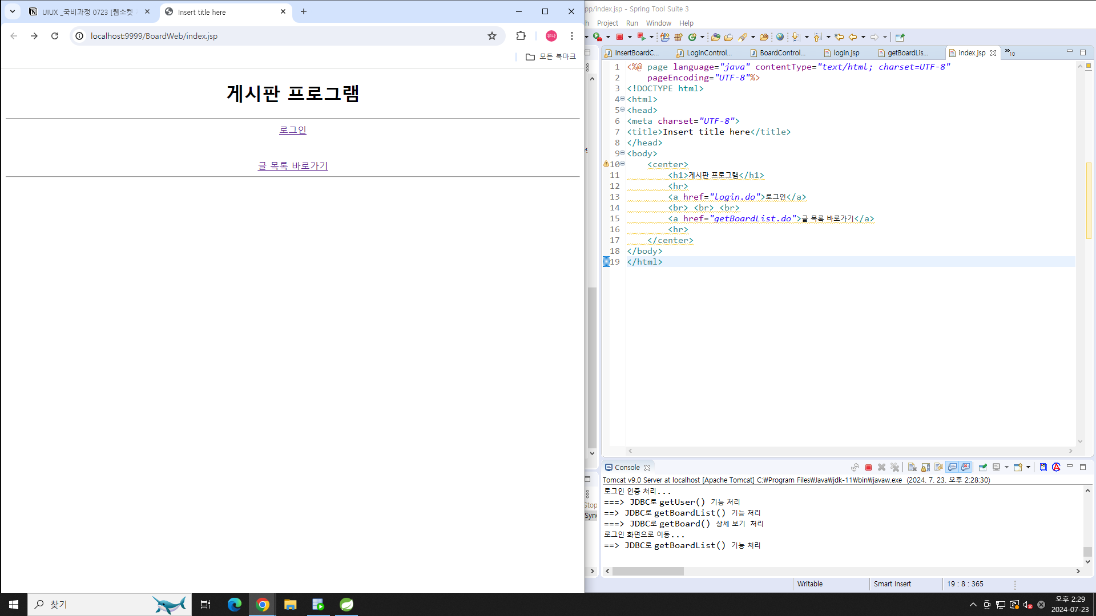Go back to last edit location
1096x616 pixels.
click(839, 37)
